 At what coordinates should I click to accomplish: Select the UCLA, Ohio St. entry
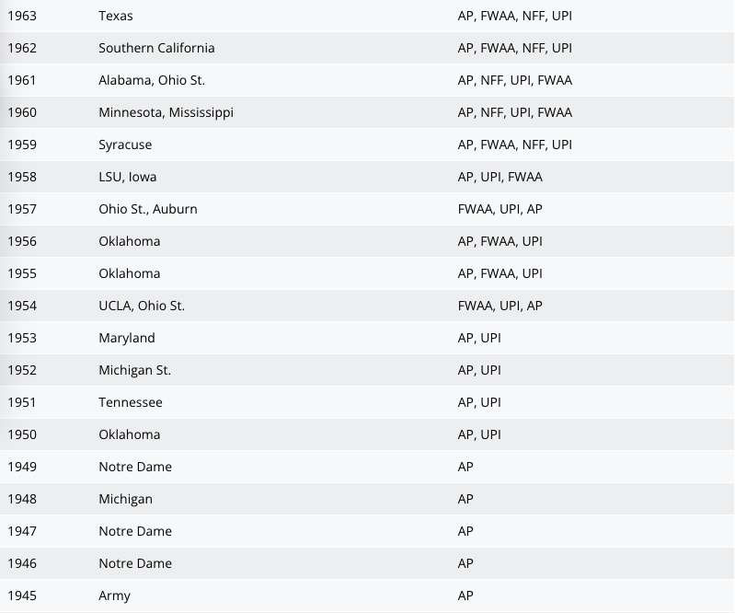[x=142, y=306]
